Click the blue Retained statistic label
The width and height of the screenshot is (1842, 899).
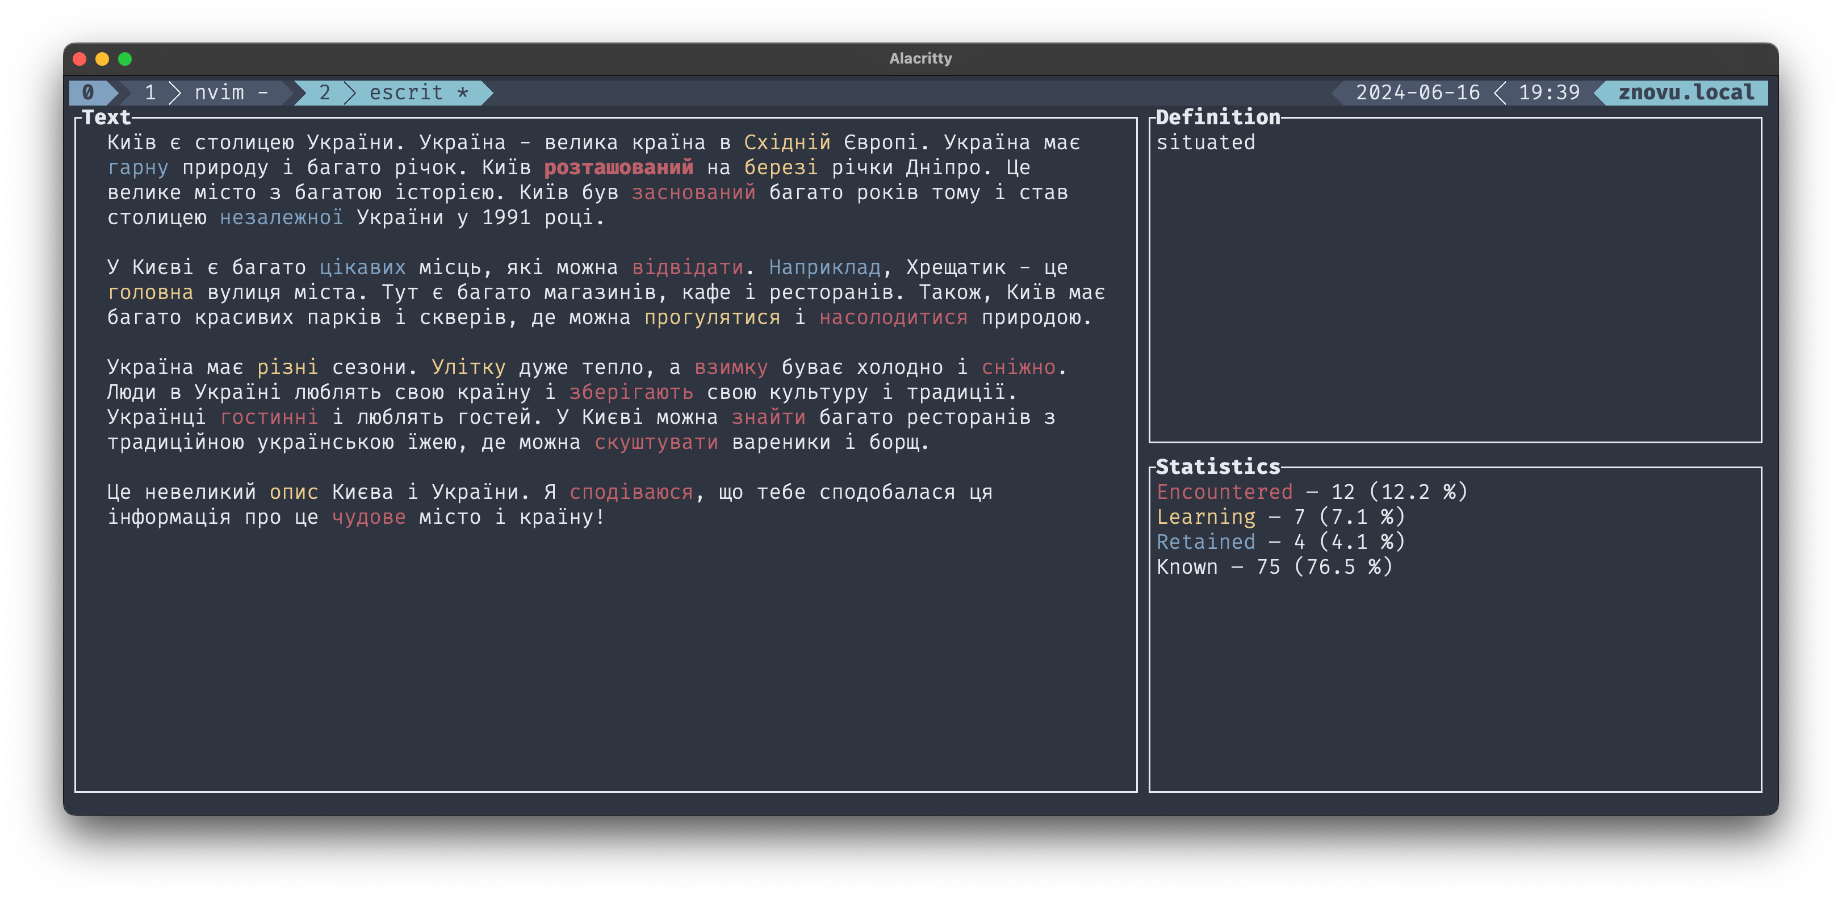tap(1205, 543)
